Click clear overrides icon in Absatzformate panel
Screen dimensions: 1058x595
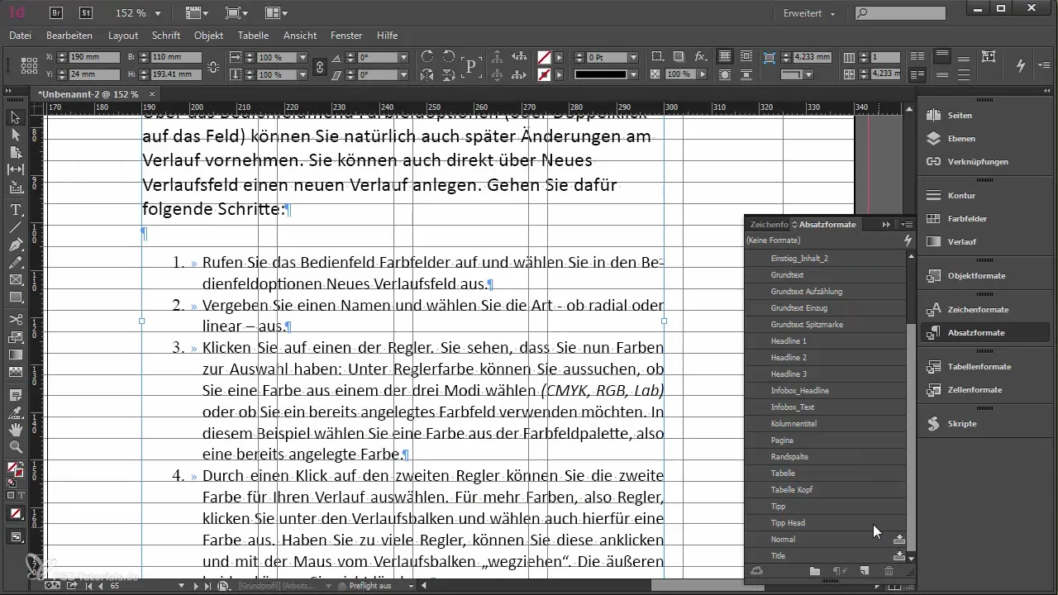coord(840,571)
